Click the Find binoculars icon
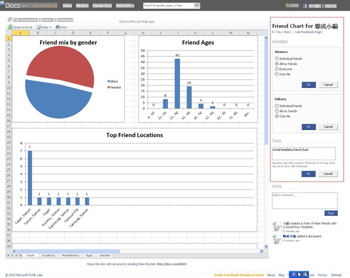Screen dimensions: 350x278 pyautogui.click(x=58, y=27)
